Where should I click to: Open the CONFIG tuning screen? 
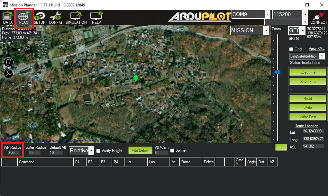[55, 18]
